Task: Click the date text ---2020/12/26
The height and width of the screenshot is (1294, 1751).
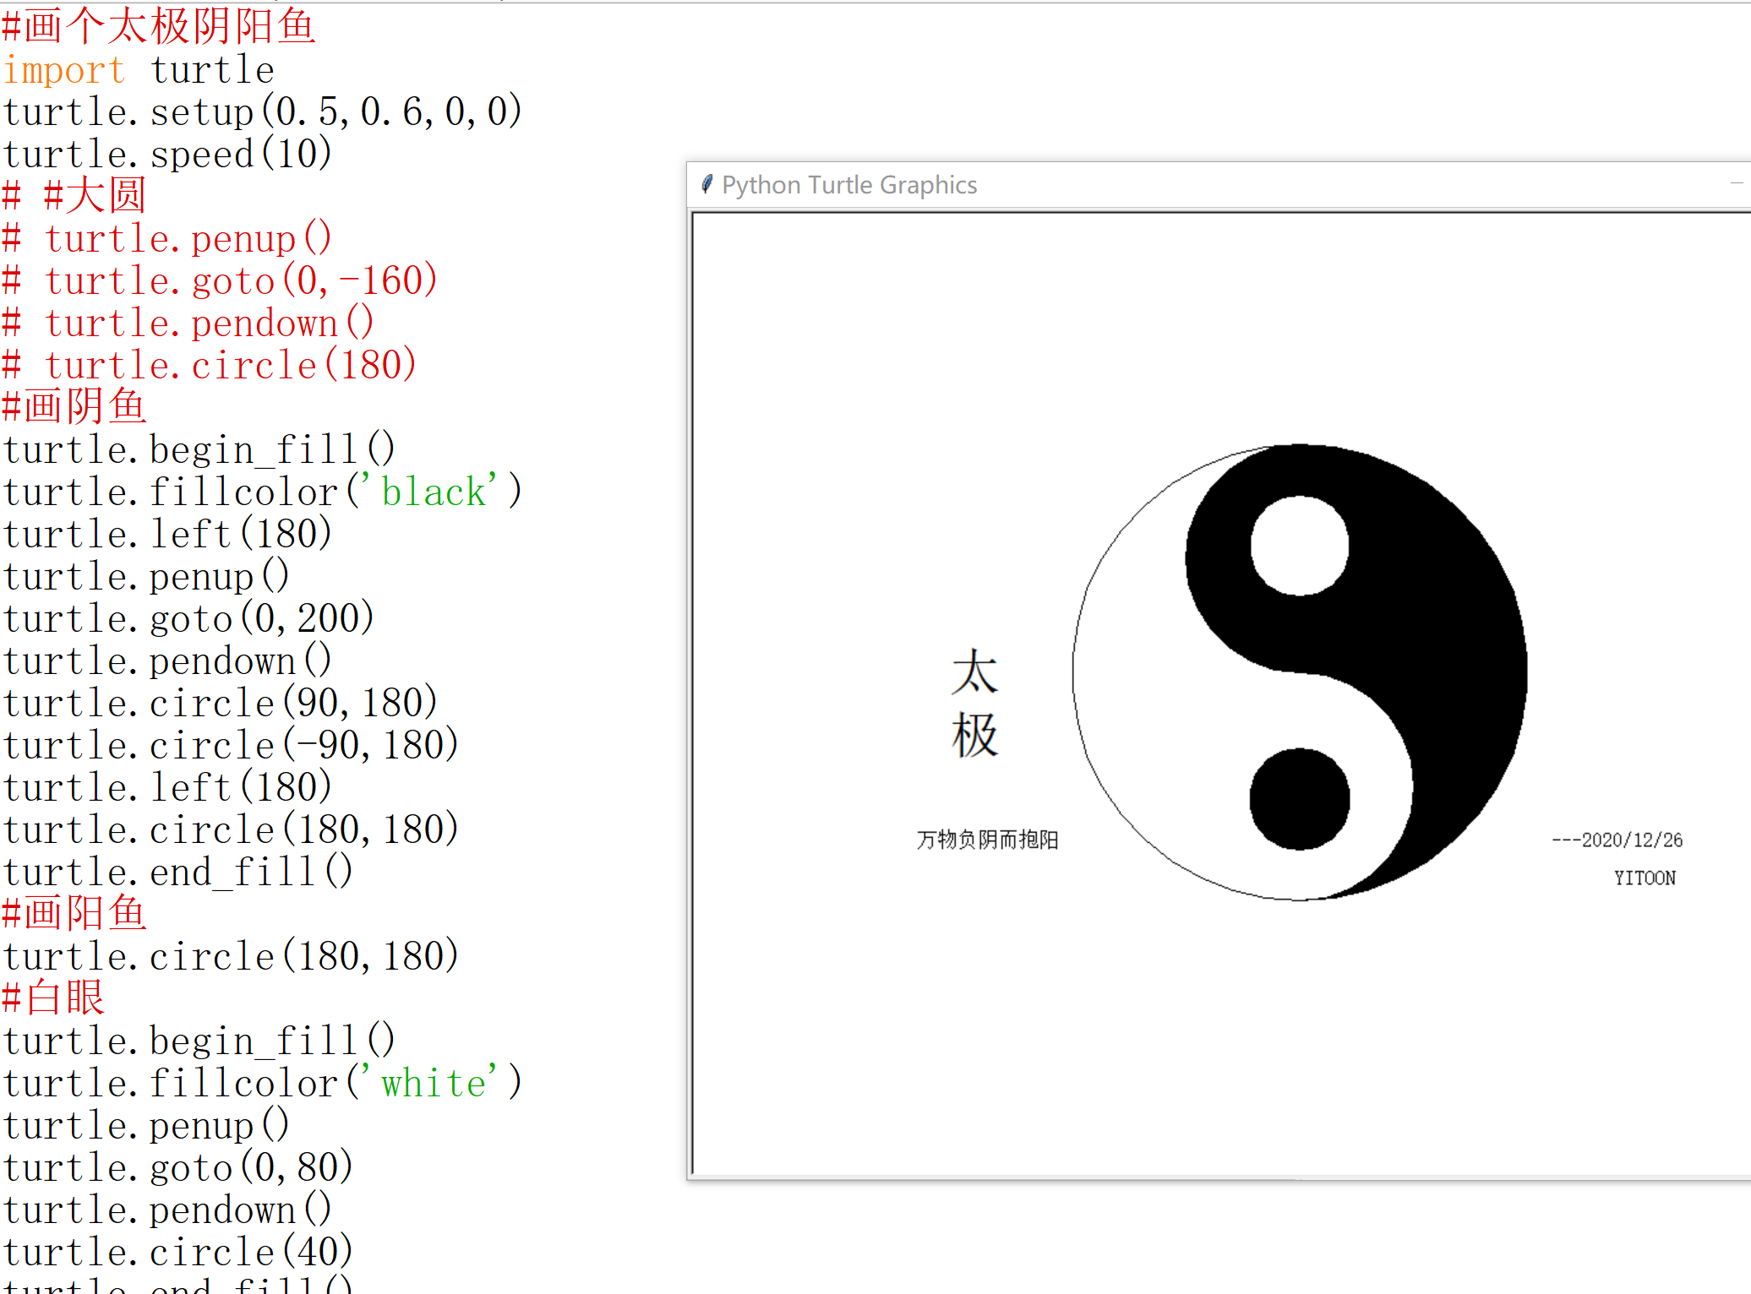Action: tap(1617, 840)
